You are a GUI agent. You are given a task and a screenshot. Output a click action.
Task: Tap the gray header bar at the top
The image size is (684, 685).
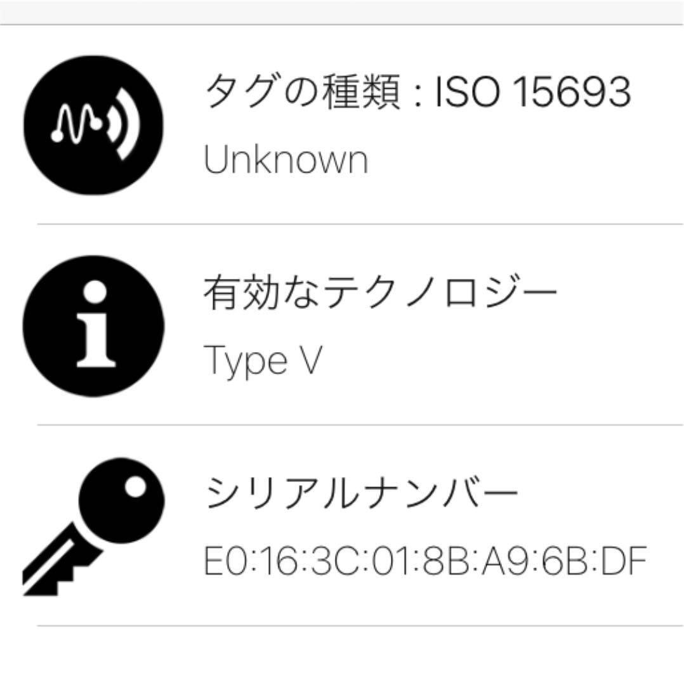[342, 12]
